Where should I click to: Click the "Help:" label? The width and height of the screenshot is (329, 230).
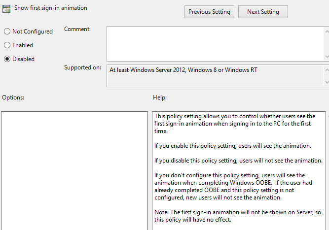point(160,98)
